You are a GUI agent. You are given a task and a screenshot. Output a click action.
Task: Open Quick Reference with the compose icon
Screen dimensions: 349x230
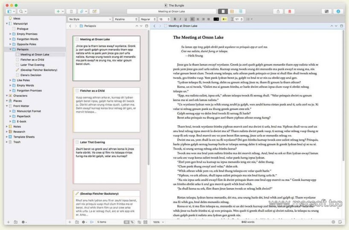(x=94, y=11)
